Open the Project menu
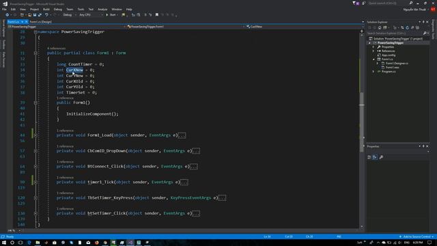 [x=34, y=9]
